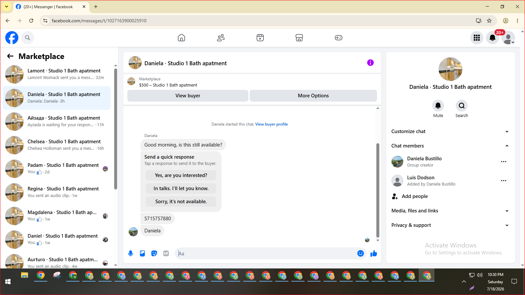View site information in address bar

pyautogui.click(x=45, y=21)
